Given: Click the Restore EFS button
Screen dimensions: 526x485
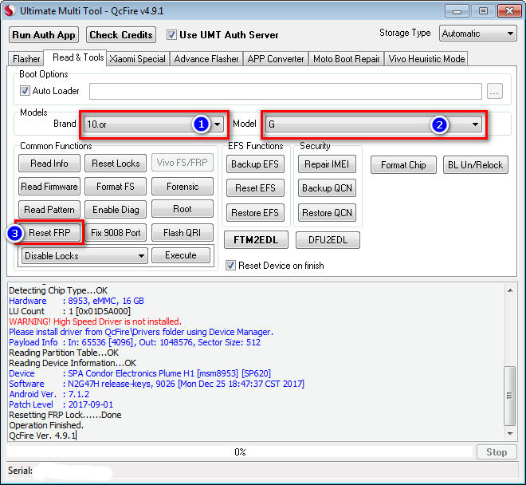Looking at the screenshot, I should (255, 213).
